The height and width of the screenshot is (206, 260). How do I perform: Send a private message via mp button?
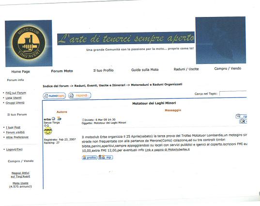click(105, 157)
